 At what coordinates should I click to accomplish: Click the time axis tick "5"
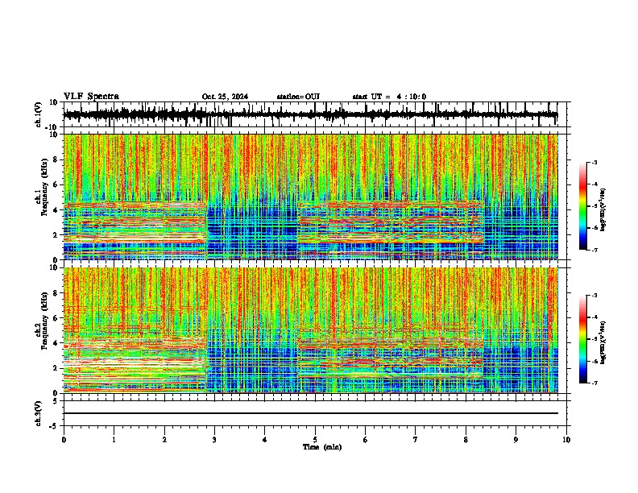[315, 440]
